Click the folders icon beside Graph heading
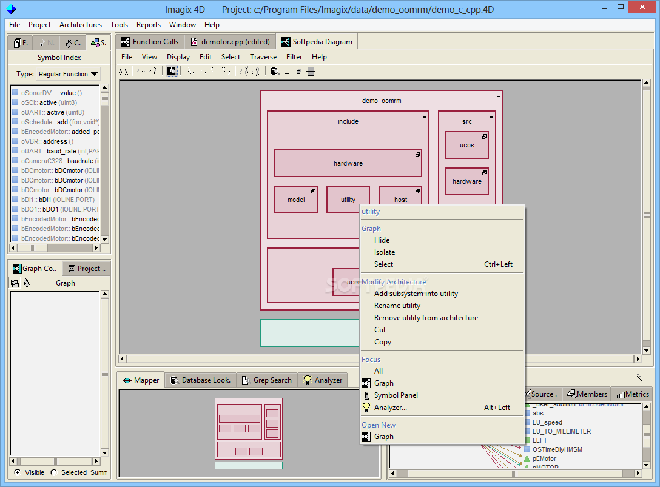 tap(15, 283)
